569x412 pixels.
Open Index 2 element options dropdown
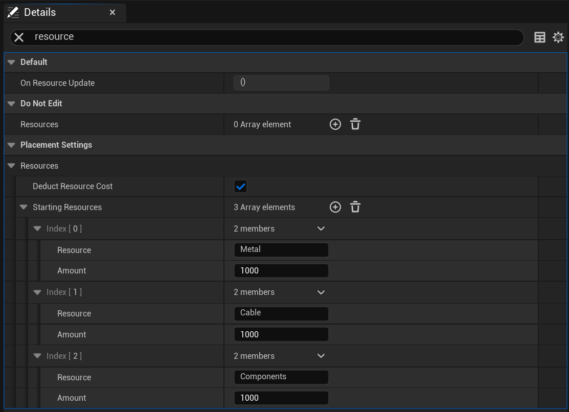click(x=321, y=356)
